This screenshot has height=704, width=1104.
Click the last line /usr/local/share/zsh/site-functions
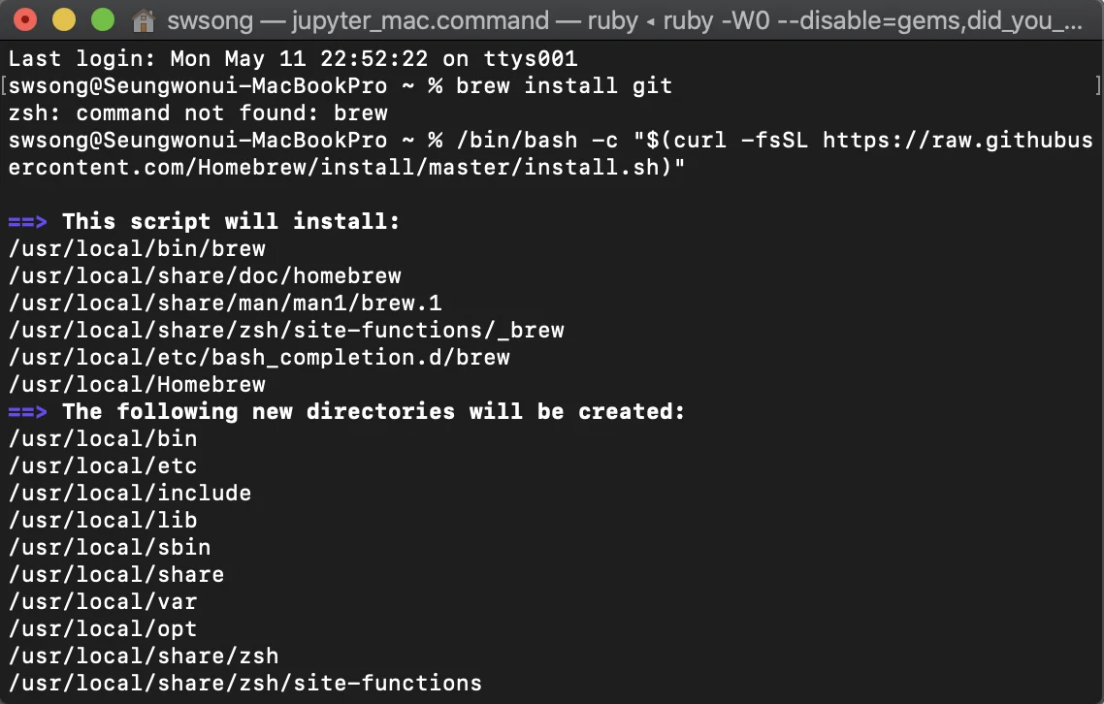(x=245, y=684)
